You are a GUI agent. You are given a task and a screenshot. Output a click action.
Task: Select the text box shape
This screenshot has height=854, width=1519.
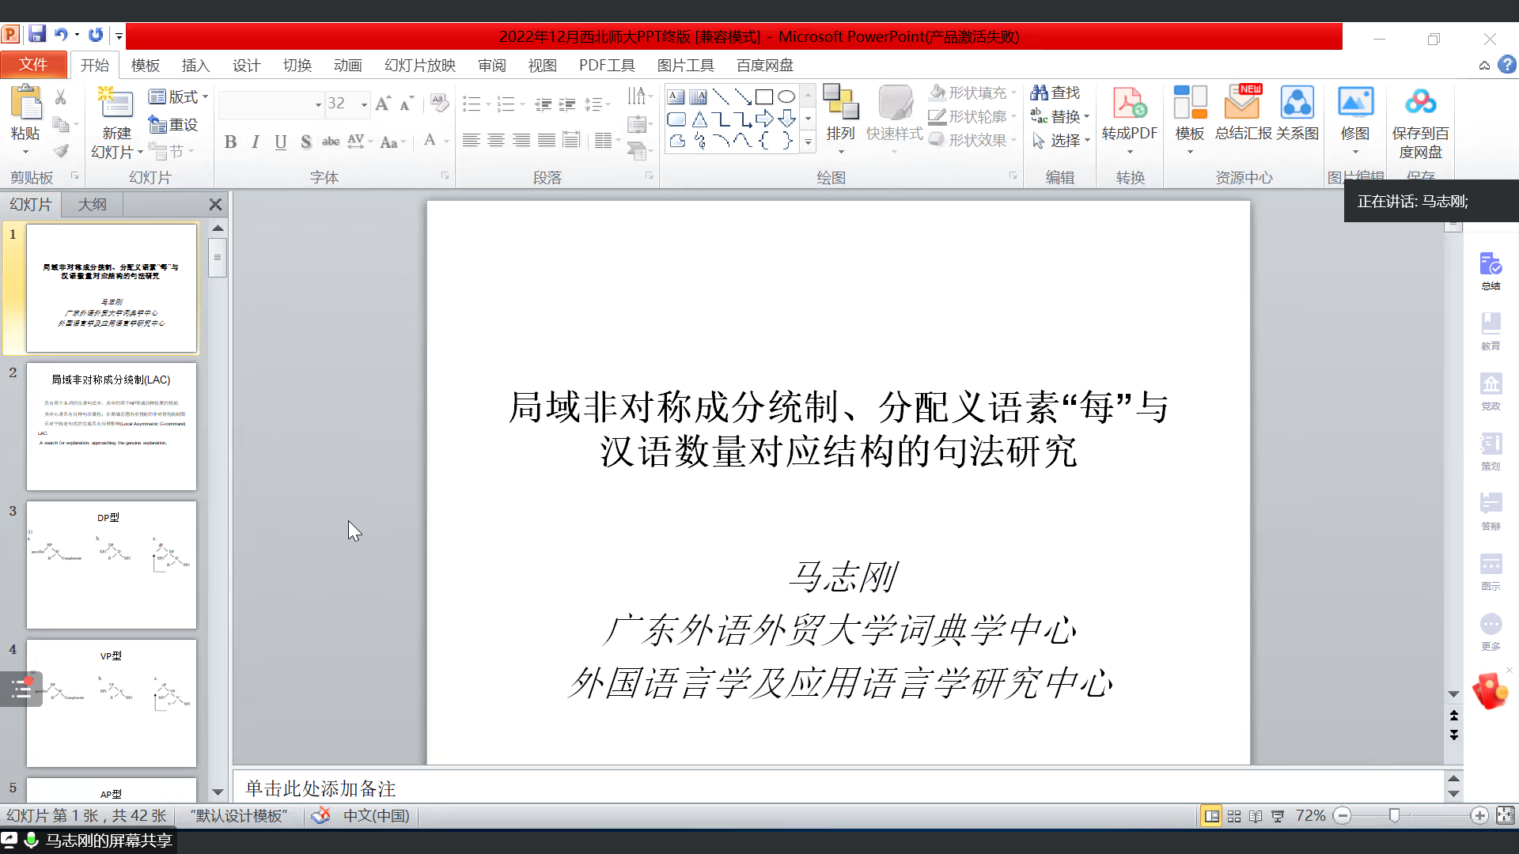[x=676, y=97]
